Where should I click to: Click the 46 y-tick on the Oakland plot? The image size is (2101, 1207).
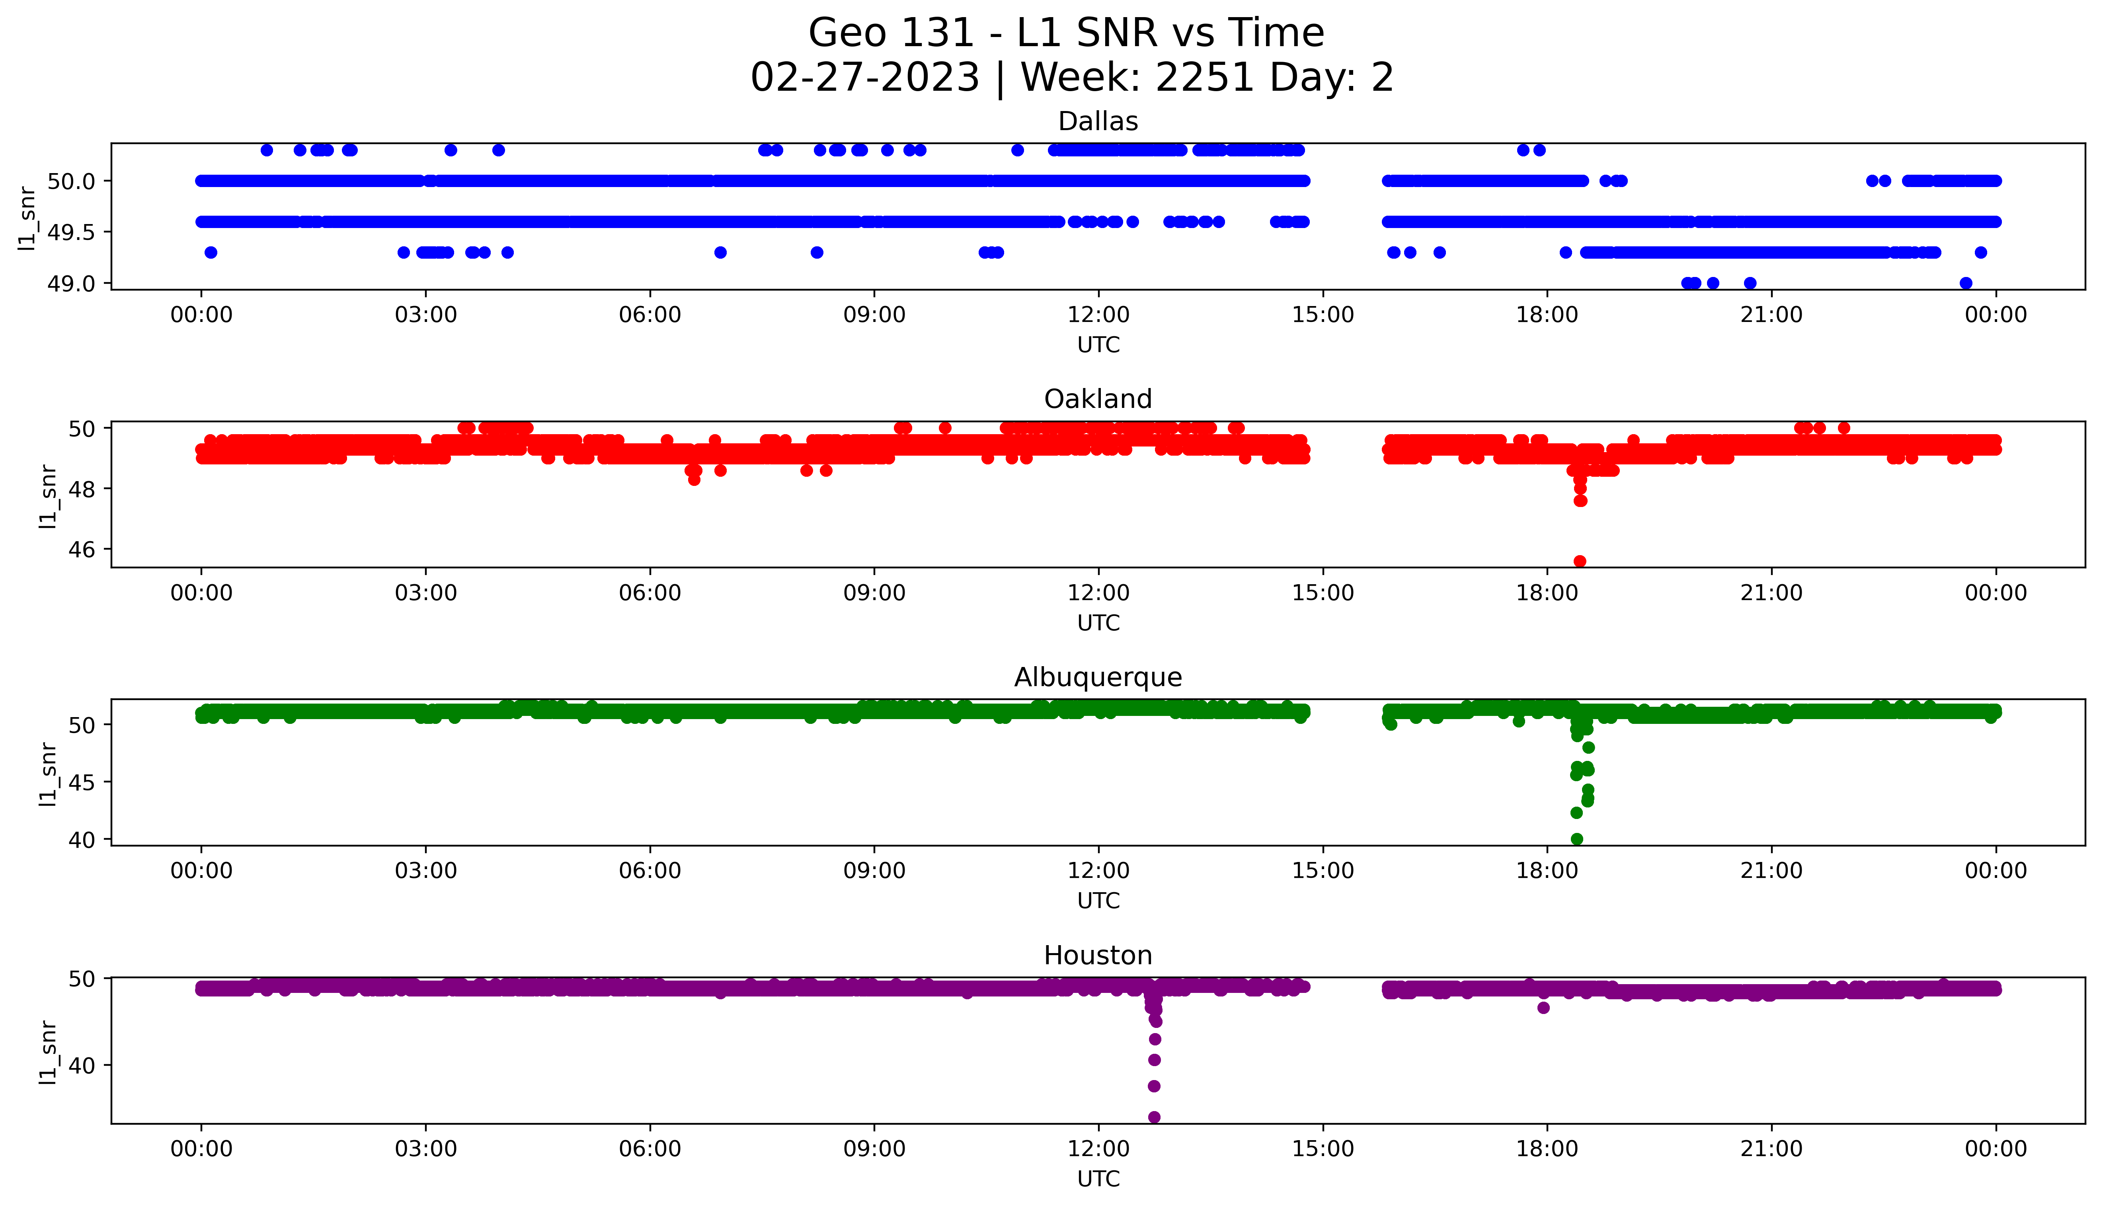pyautogui.click(x=83, y=550)
